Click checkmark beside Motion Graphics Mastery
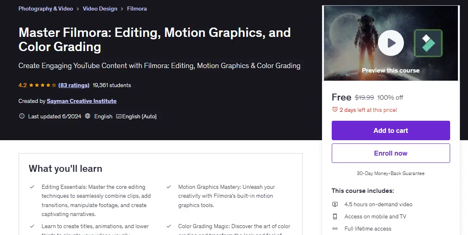Screen dimensions: 468x235 point(169,187)
